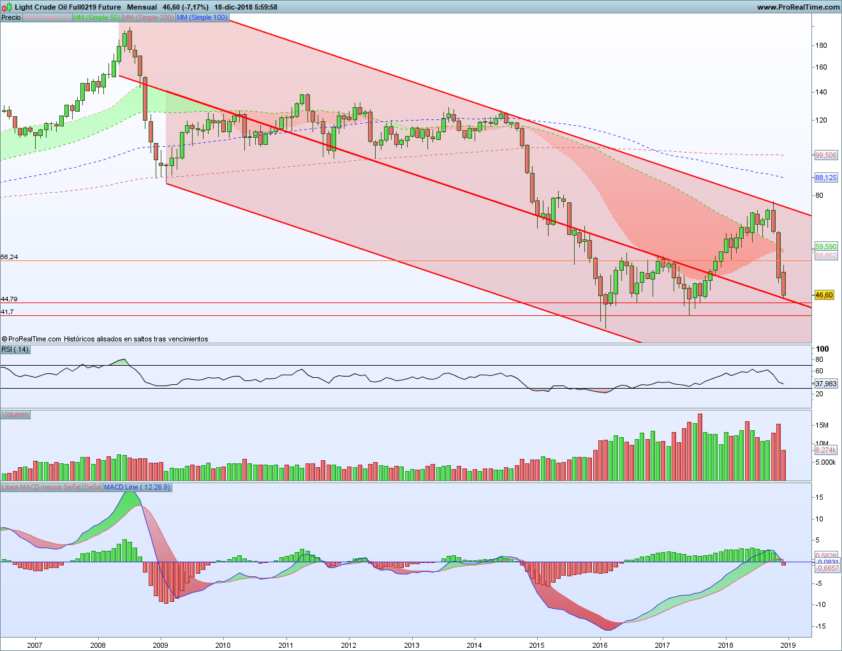
Task: Click the 2016 year on time axis
Action: (600, 645)
